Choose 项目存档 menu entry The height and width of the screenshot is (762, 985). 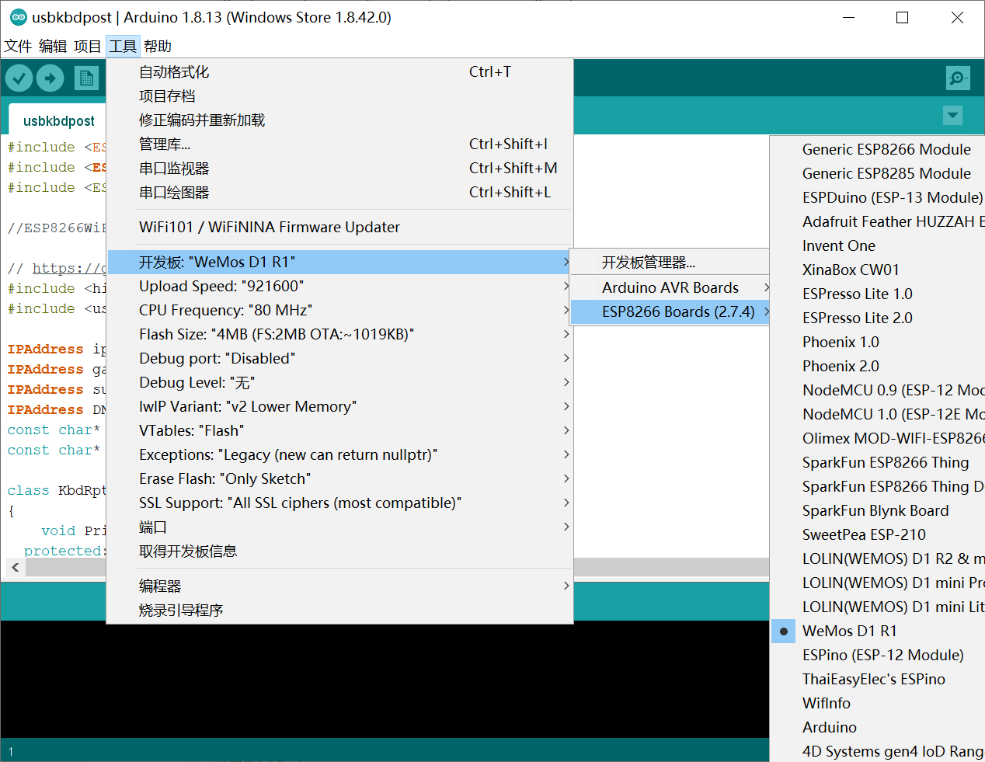[x=339, y=96]
